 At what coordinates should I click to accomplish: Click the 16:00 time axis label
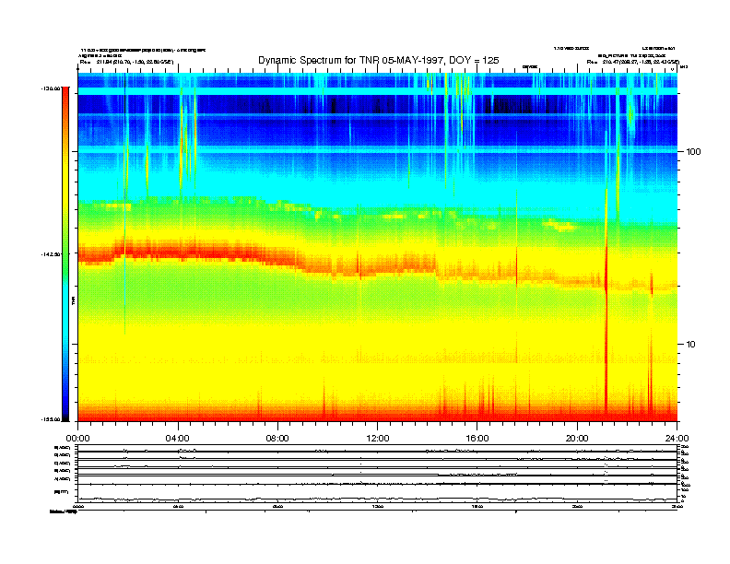477,439
